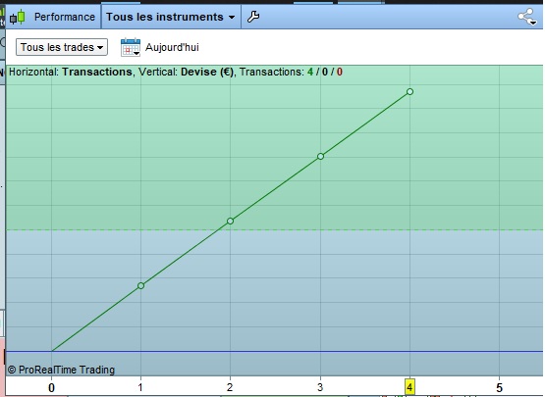Click the red losing transactions count 0
Screen dimensions: 545x397
340,72
